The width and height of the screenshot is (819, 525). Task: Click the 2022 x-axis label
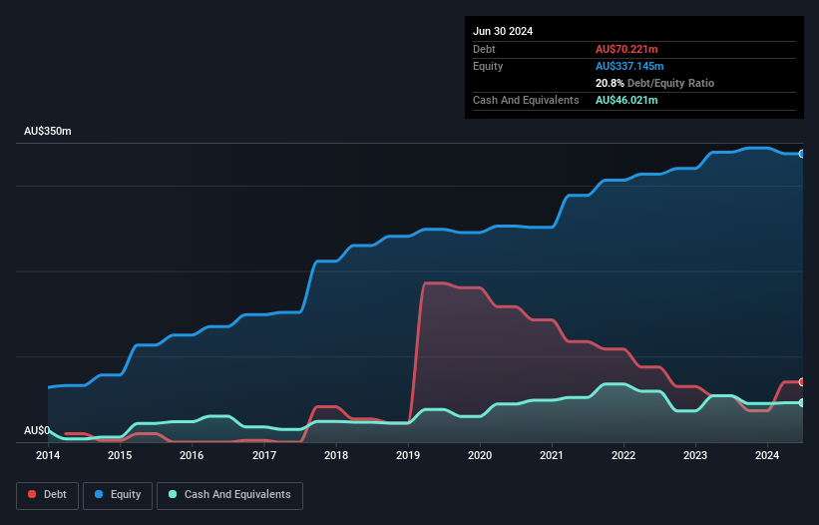(623, 455)
